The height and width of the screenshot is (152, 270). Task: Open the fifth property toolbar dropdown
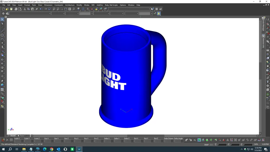point(102,14)
